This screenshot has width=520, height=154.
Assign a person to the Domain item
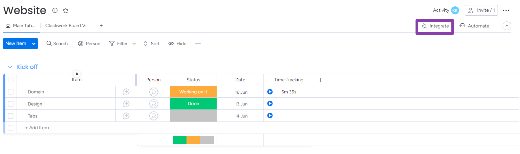154,92
